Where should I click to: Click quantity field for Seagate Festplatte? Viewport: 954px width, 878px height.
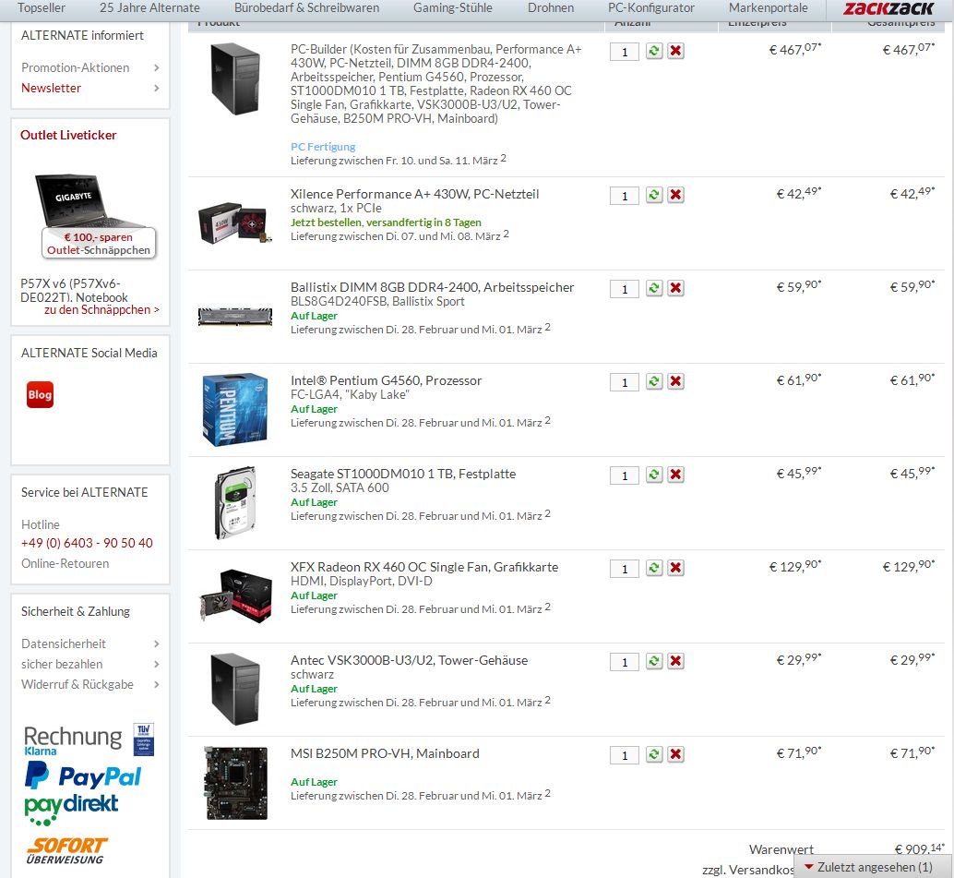click(x=625, y=475)
